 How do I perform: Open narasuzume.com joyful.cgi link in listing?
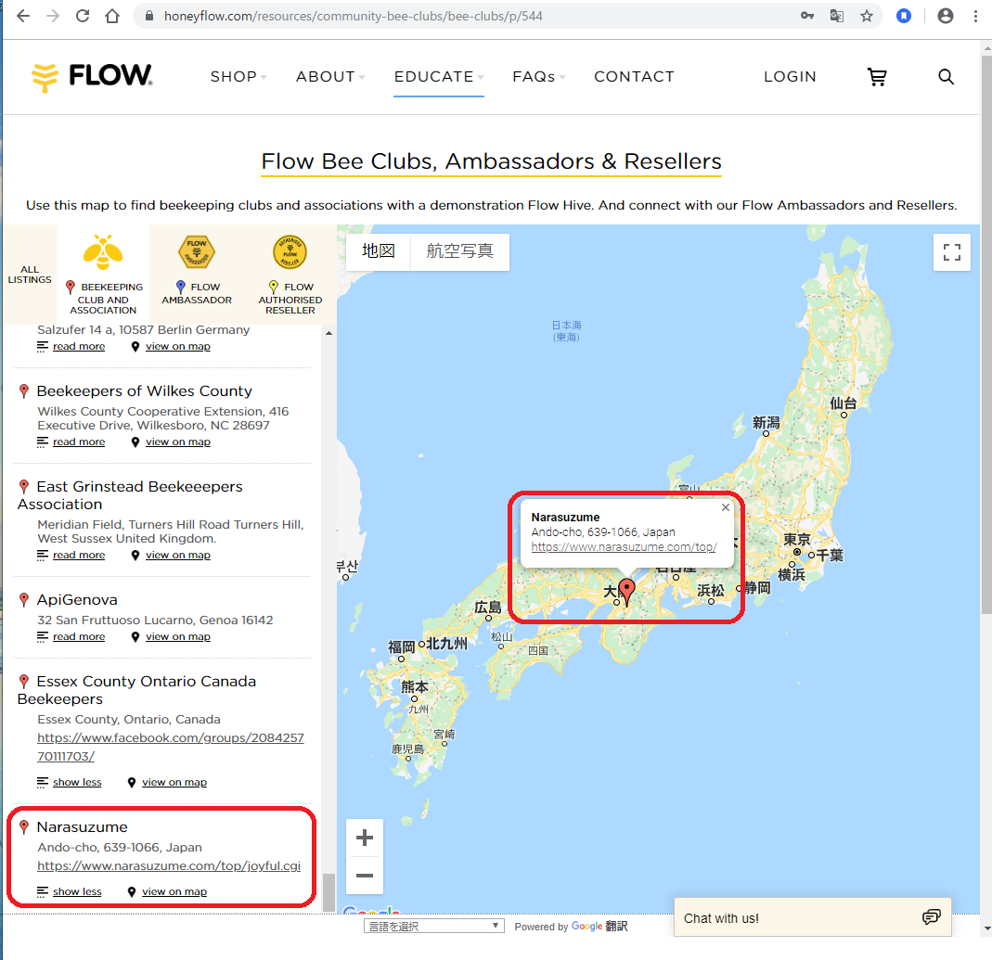tap(169, 865)
